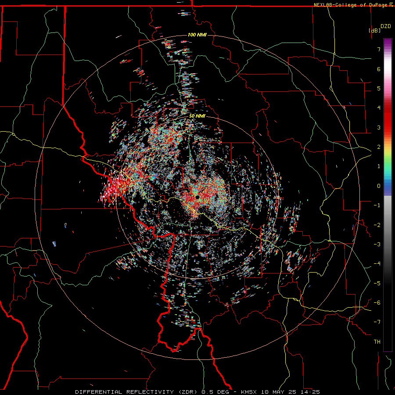Click the purple top of the color bar
This screenshot has width=395, height=395.
coord(388,43)
